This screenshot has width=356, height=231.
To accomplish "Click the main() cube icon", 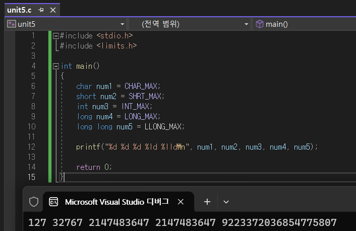I will pos(260,24).
